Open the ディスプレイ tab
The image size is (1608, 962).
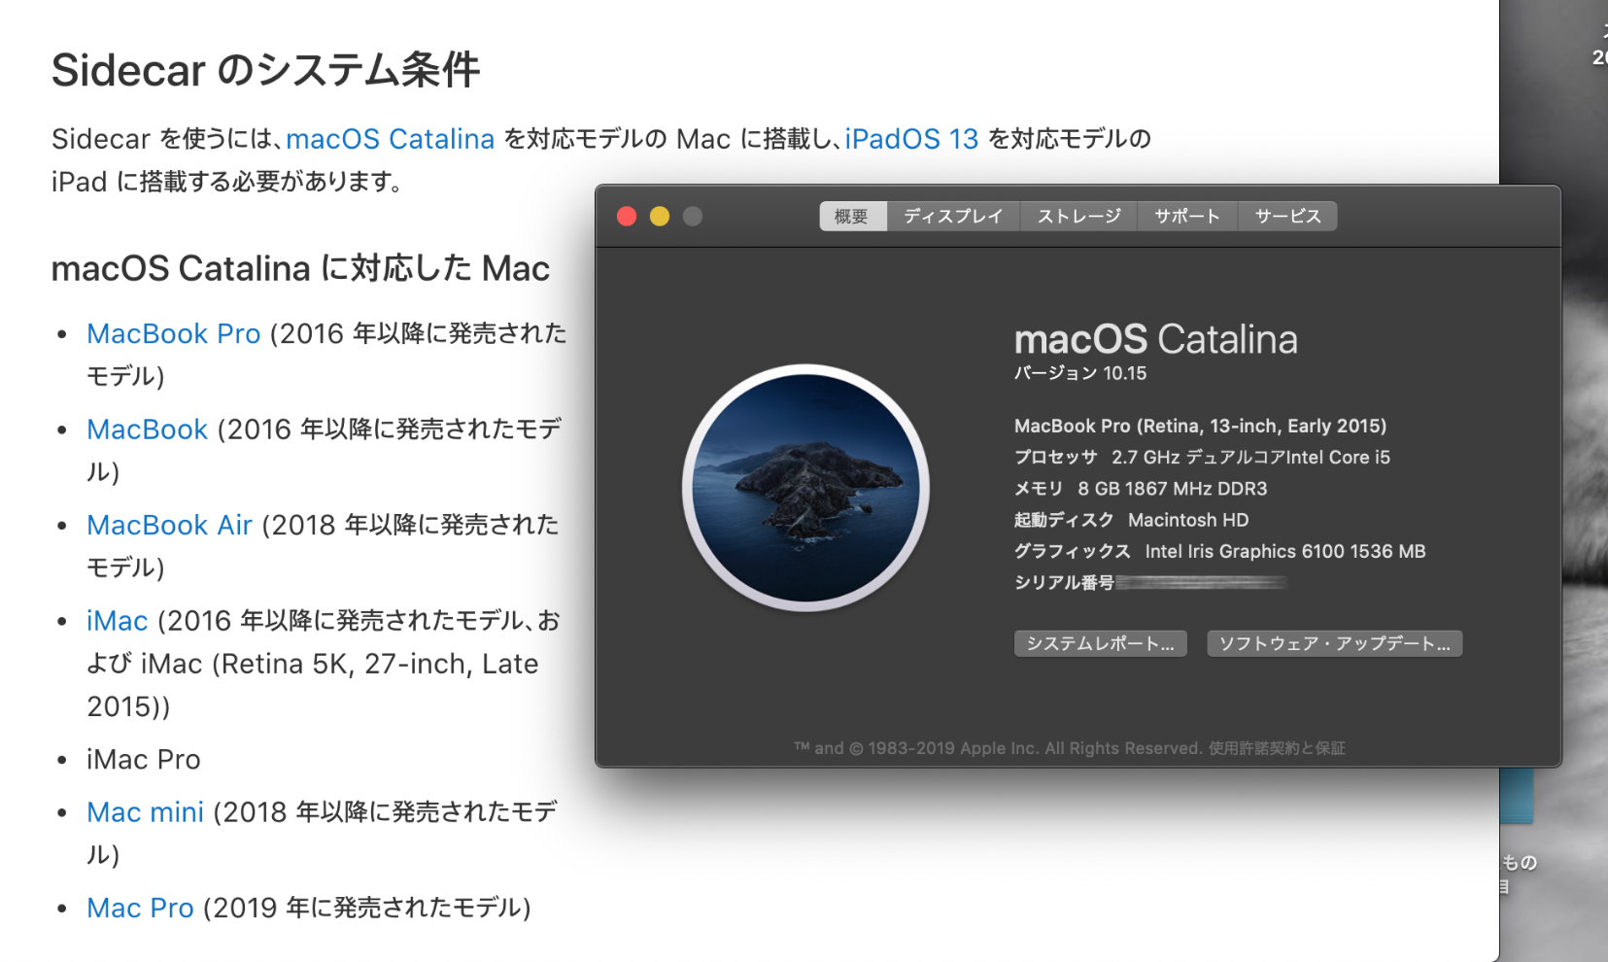coord(953,216)
